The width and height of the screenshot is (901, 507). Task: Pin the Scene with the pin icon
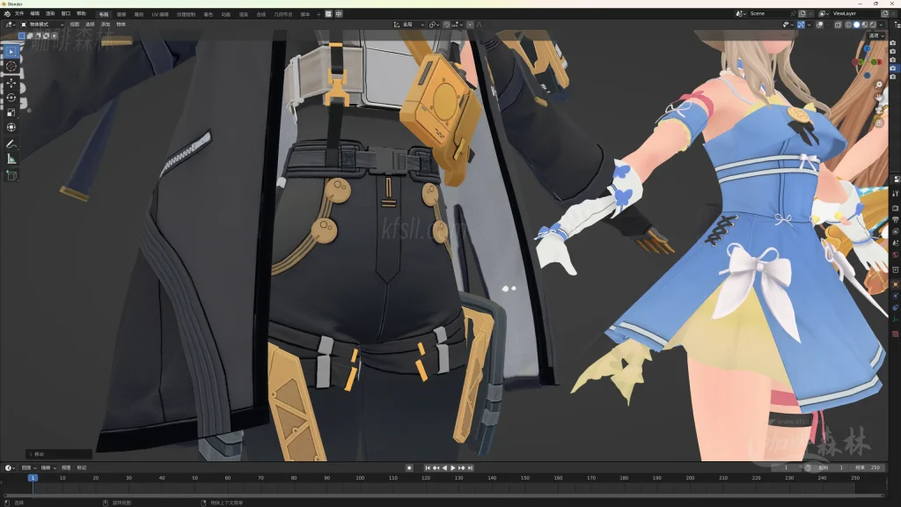[793, 13]
